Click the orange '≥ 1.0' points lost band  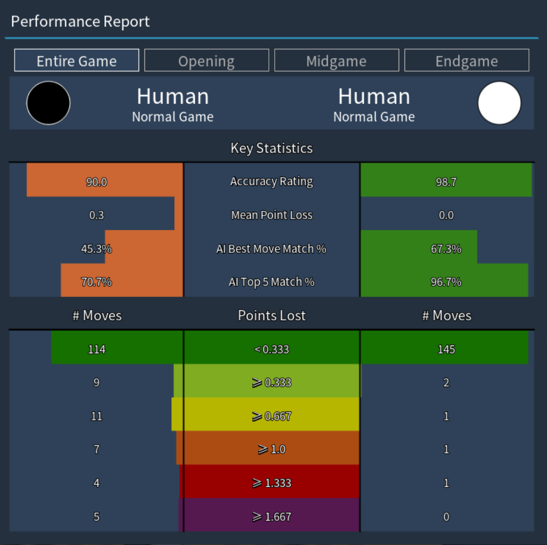click(x=272, y=450)
